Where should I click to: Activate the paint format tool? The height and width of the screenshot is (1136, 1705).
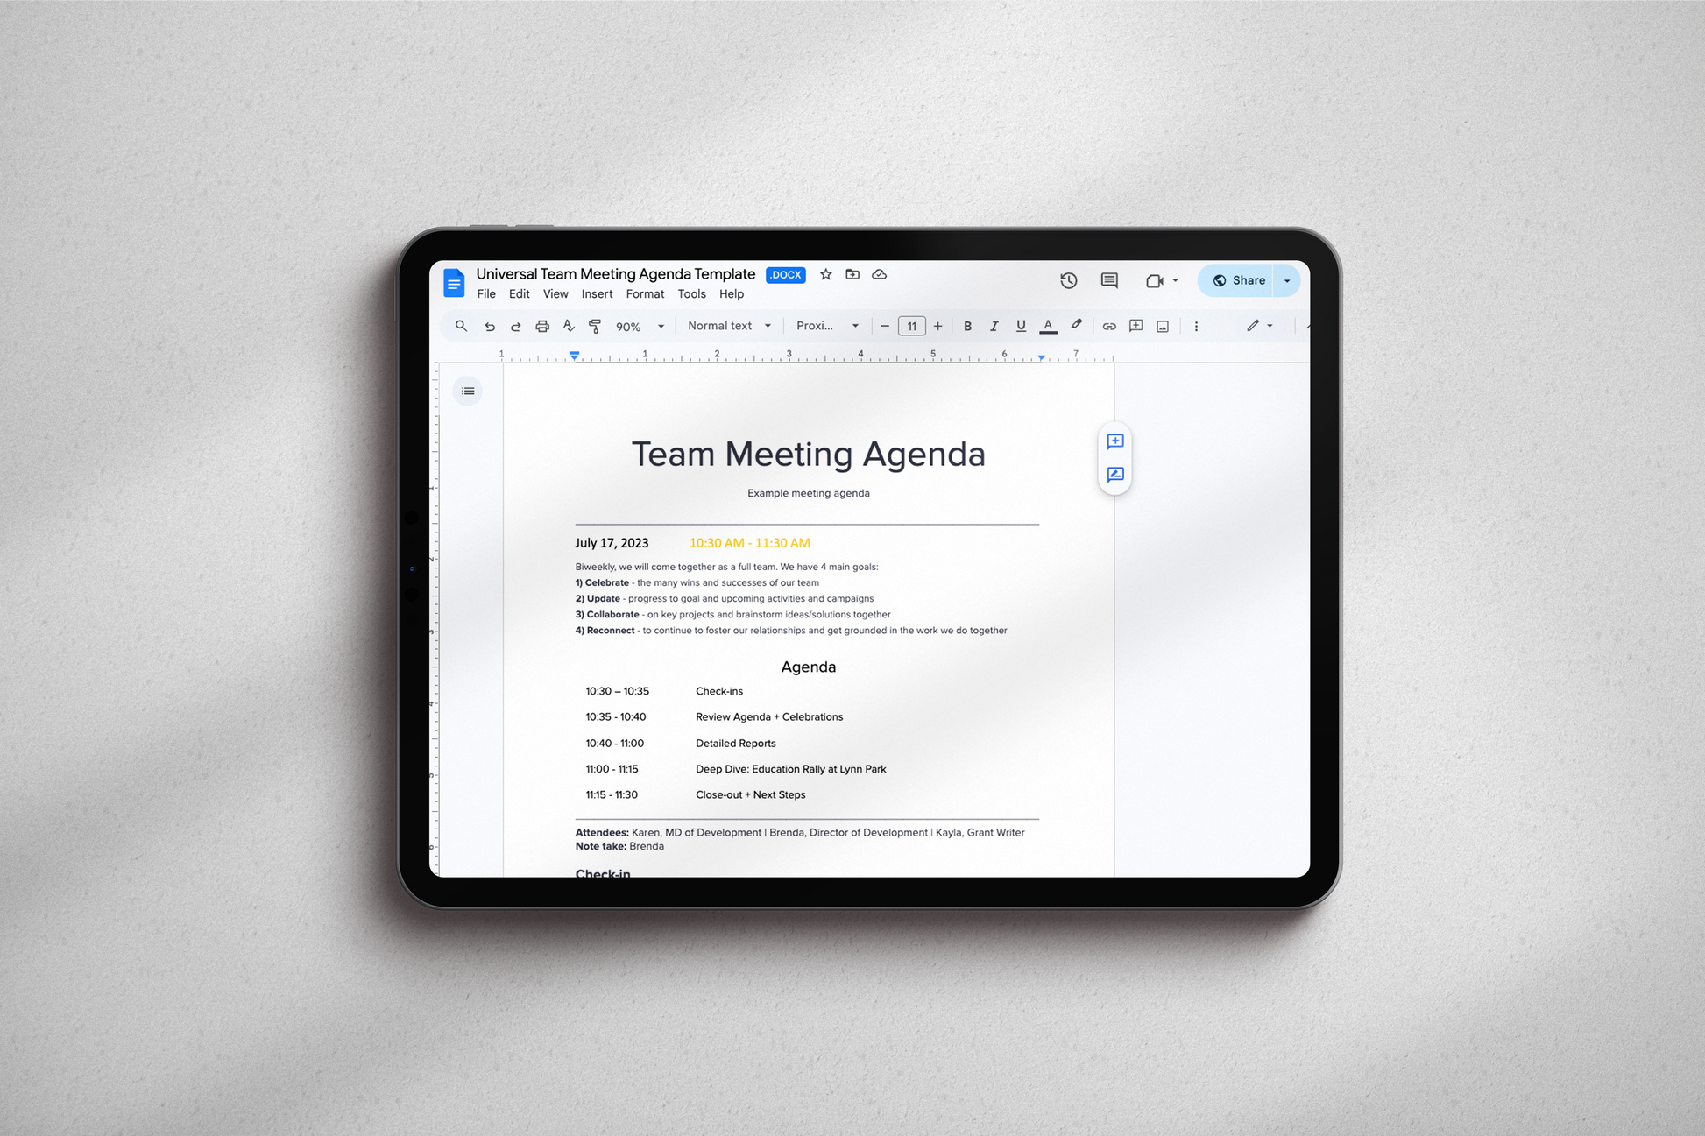coord(595,326)
